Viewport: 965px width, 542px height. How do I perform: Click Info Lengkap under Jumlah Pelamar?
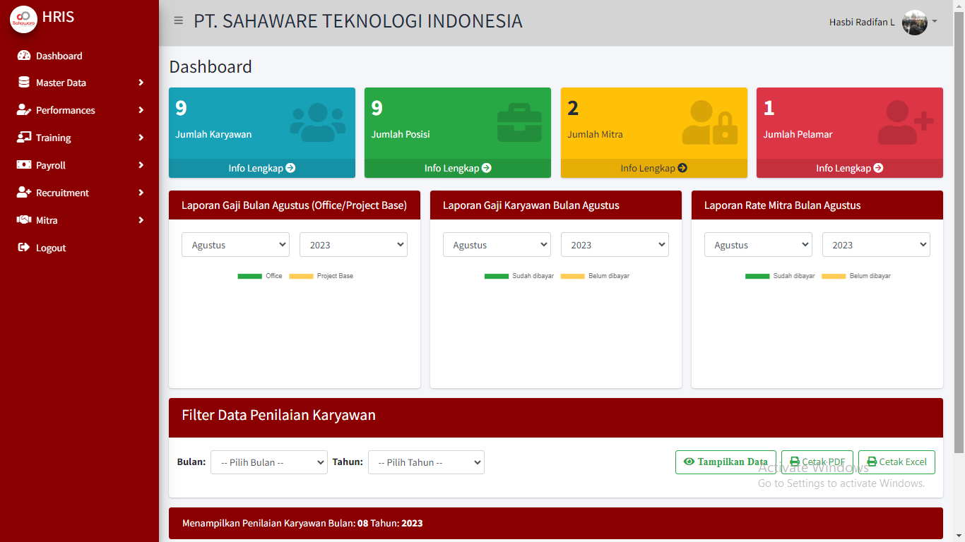849,168
